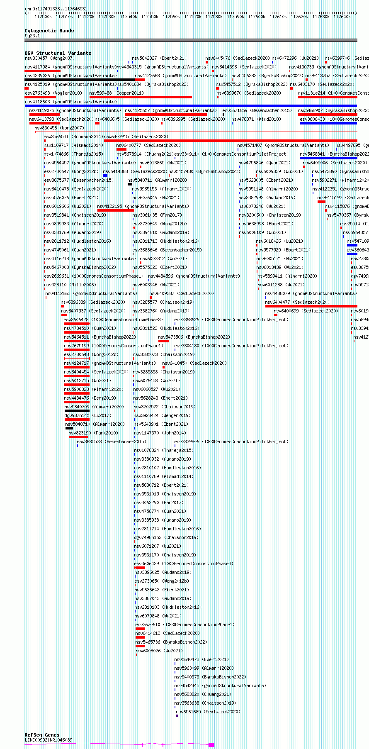Click nsv6400699 (Sedlazeck2020) label
The image size is (369, 749).
[306, 311]
